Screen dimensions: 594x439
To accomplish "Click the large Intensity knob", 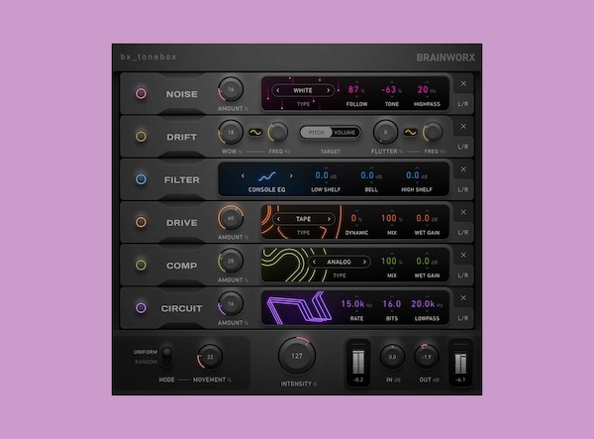I will coord(297,356).
